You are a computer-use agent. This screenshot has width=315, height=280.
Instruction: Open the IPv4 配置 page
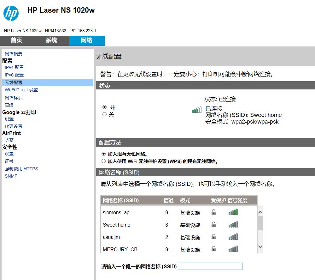(x=14, y=67)
